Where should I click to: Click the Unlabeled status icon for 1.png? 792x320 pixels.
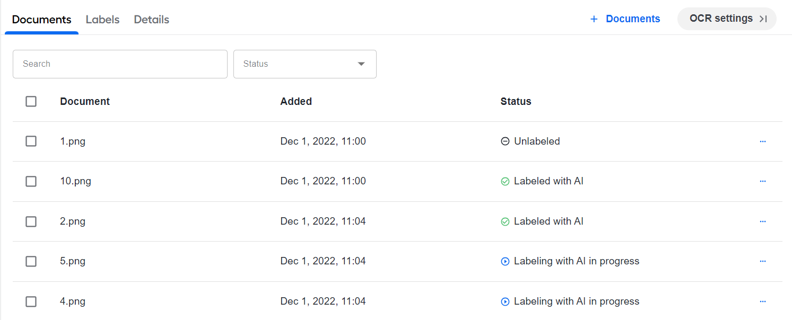(505, 141)
